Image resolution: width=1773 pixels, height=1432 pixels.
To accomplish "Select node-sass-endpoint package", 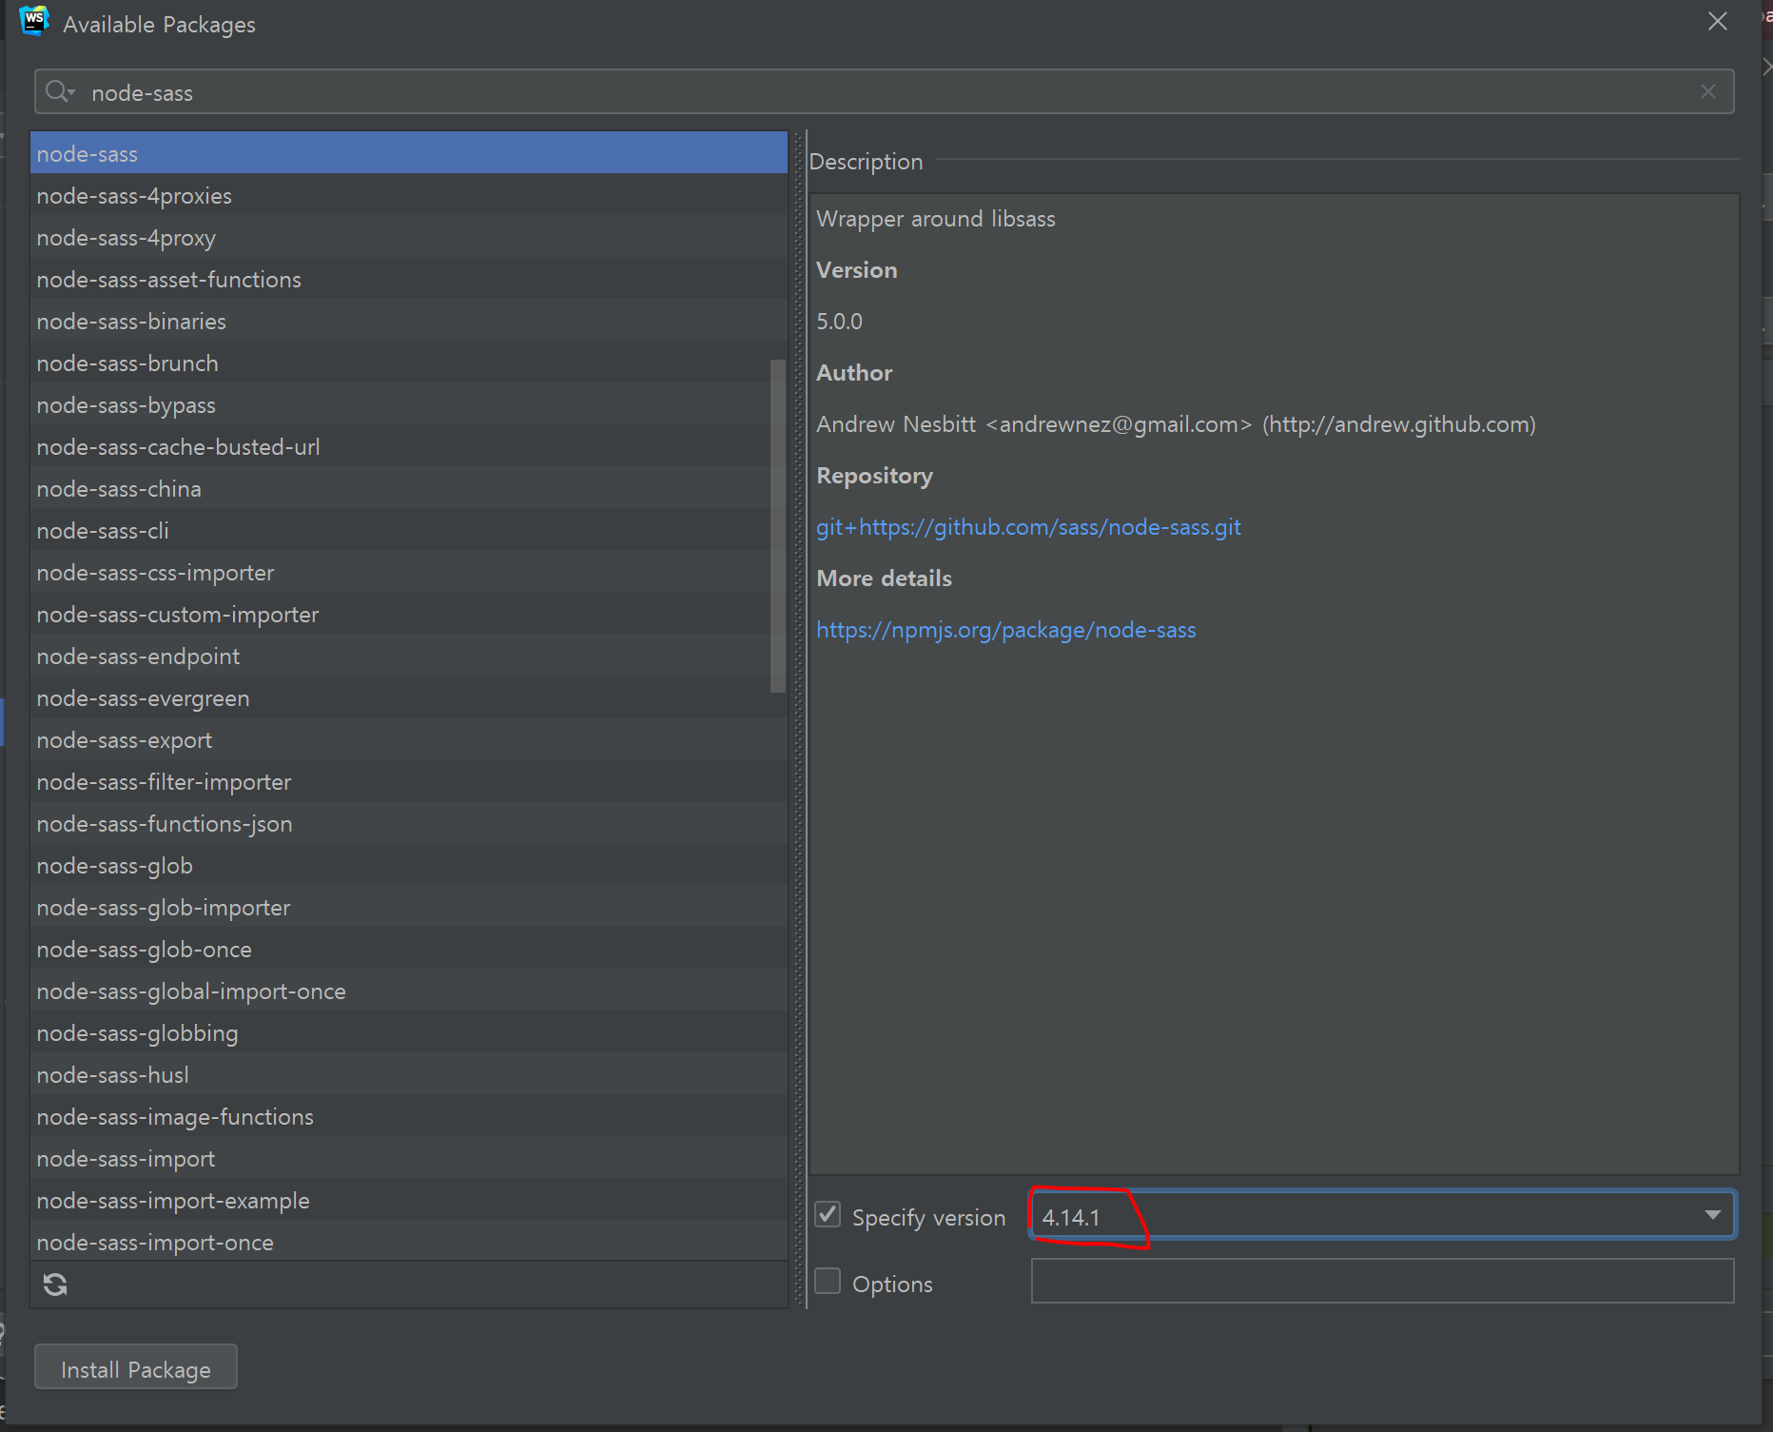I will (409, 656).
